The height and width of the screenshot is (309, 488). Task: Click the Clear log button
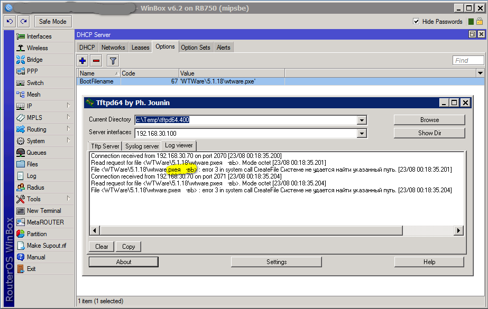pyautogui.click(x=102, y=247)
